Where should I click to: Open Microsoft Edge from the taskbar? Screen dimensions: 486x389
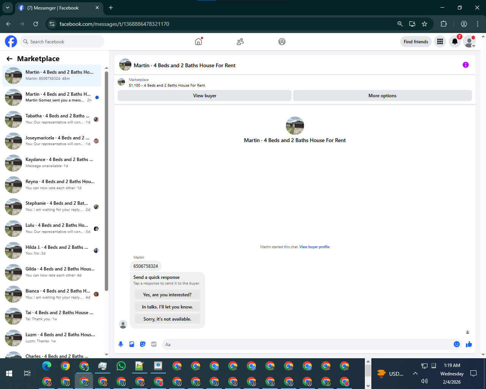click(x=47, y=366)
